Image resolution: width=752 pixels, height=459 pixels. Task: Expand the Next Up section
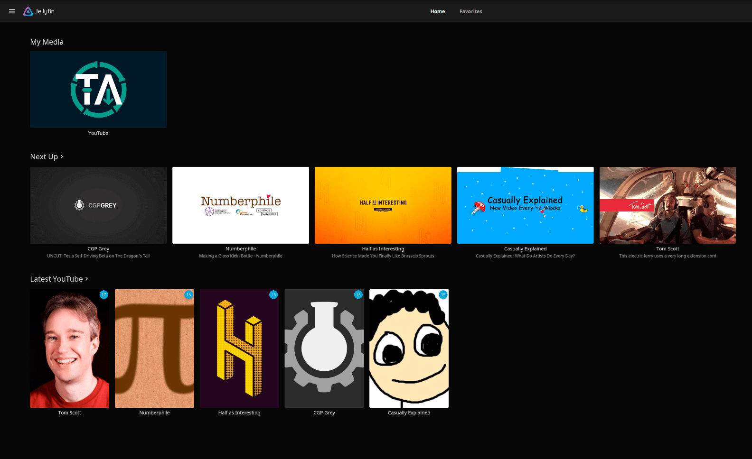pyautogui.click(x=47, y=156)
